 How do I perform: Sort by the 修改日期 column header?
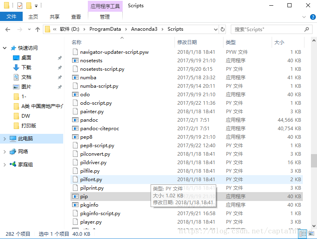point(187,42)
